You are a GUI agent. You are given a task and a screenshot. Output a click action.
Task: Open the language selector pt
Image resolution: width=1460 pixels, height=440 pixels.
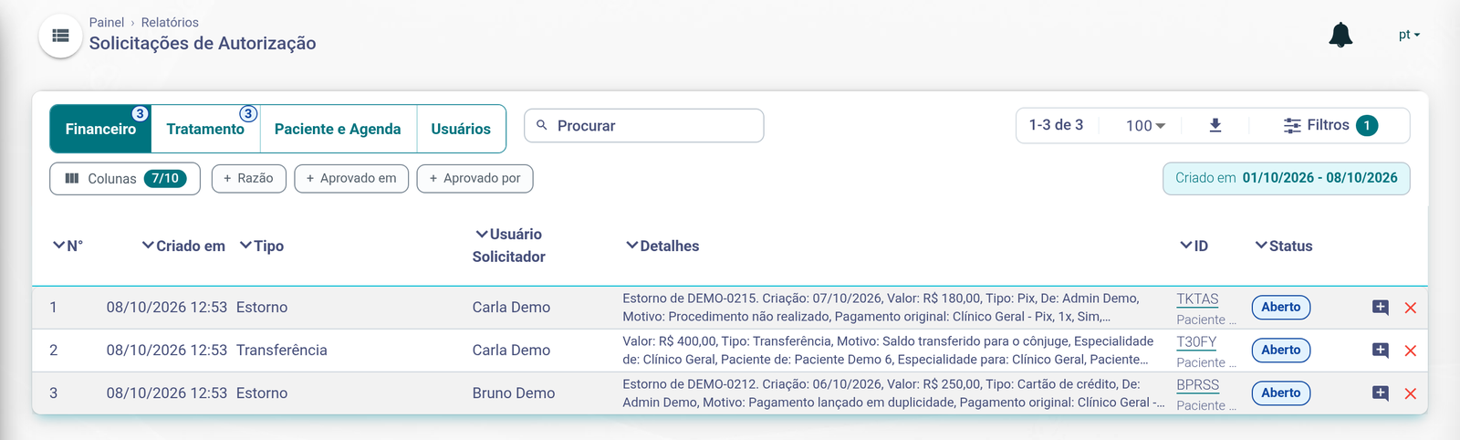pos(1409,35)
